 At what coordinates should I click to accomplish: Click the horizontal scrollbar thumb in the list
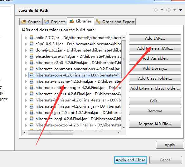(x=50, y=133)
